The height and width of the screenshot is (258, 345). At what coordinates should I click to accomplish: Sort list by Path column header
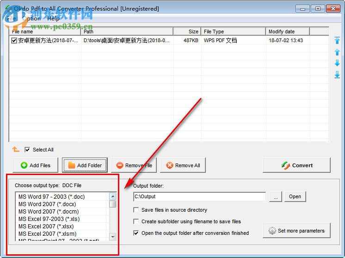pos(127,31)
